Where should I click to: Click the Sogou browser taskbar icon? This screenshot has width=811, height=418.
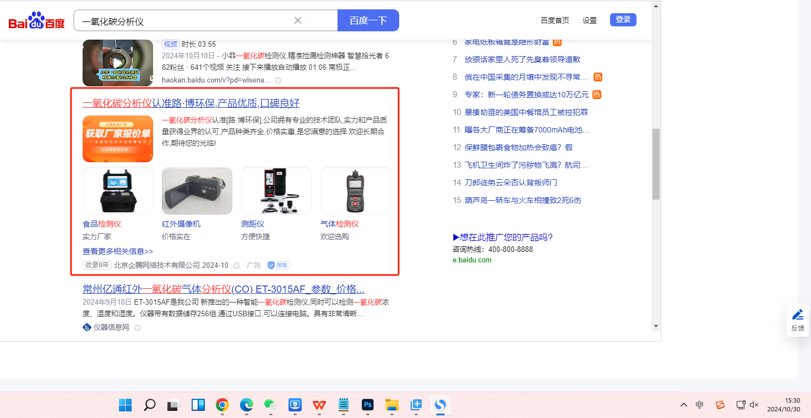(440, 405)
